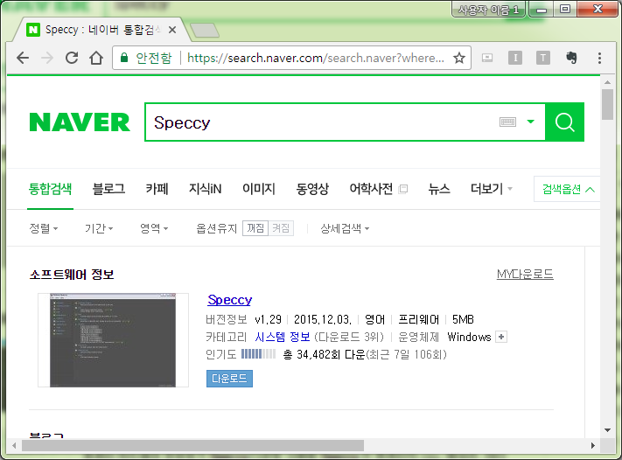Switch to the 블로그 tab

[x=108, y=189]
